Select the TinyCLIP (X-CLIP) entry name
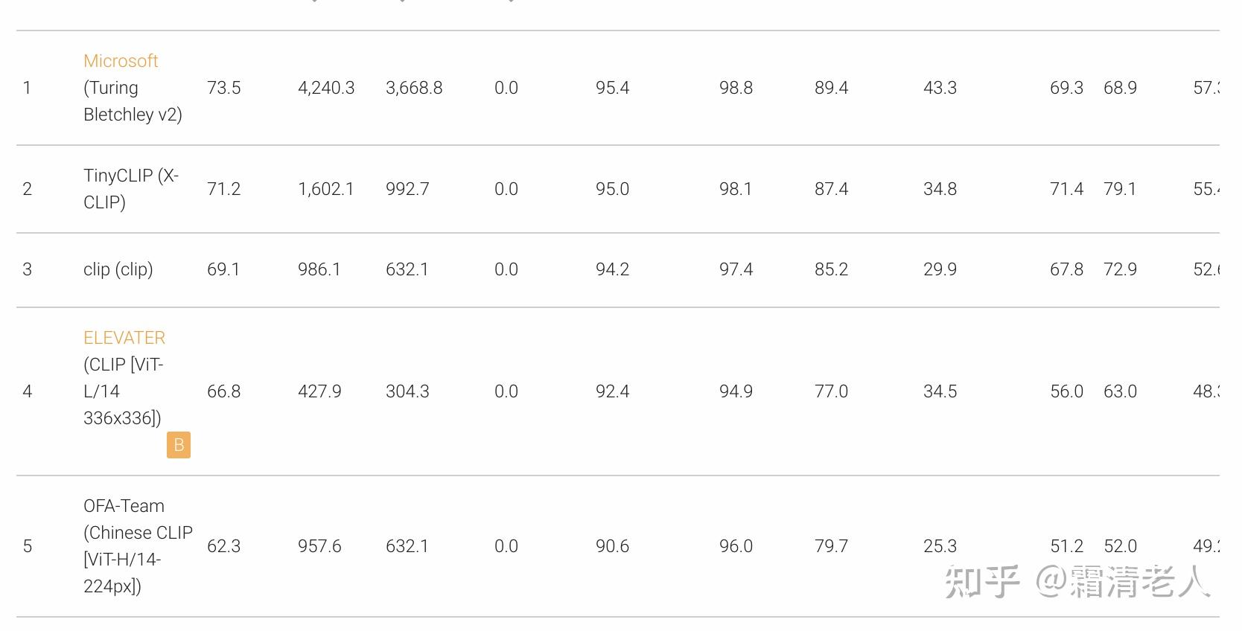The width and height of the screenshot is (1242, 631). [131, 189]
